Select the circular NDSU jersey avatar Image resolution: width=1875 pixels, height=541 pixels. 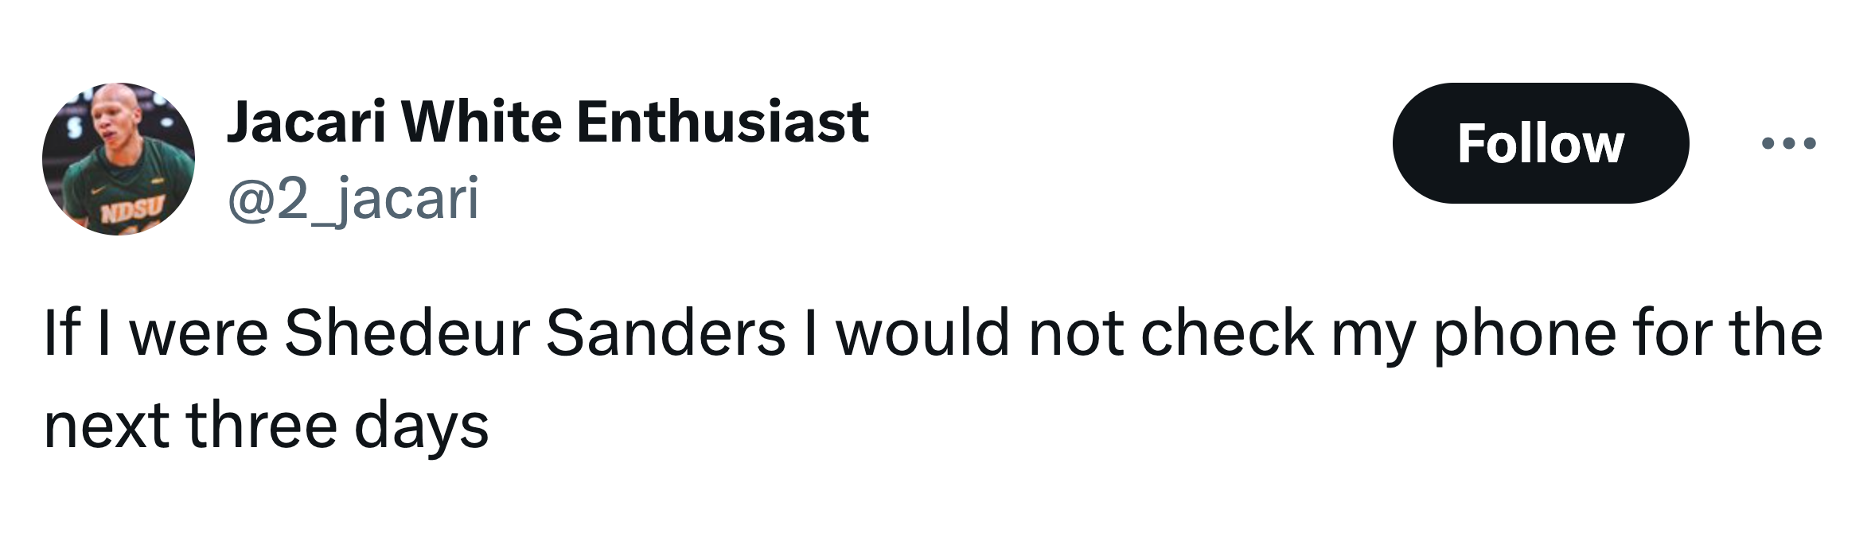(x=119, y=158)
